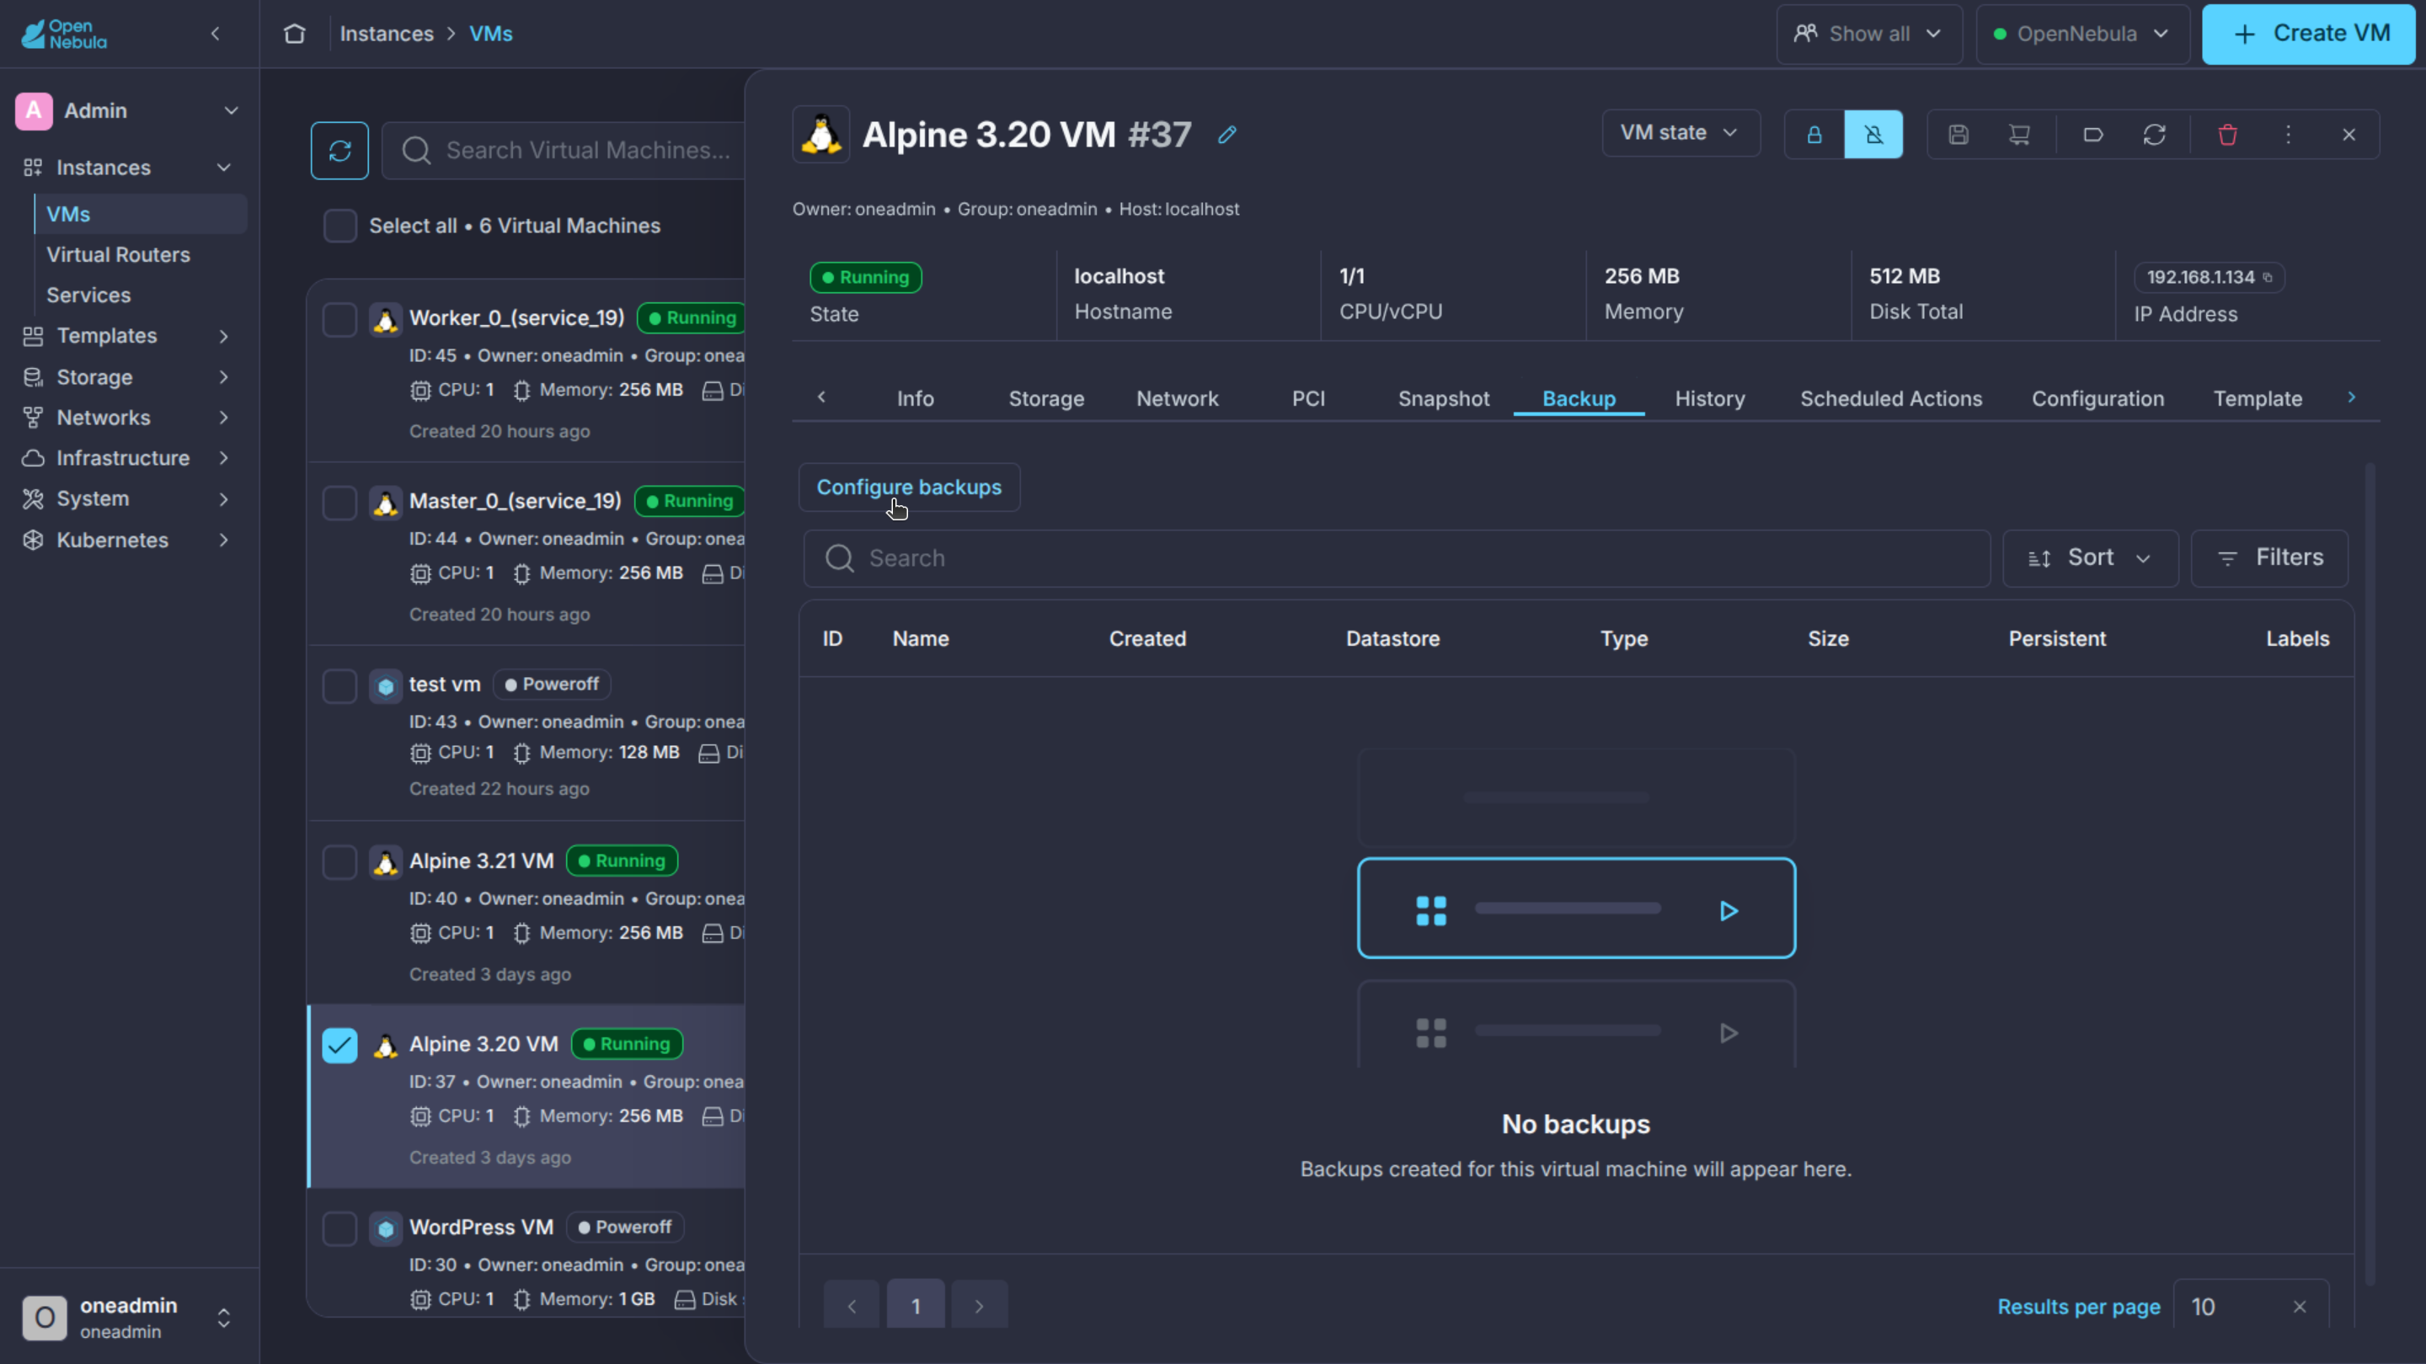Image resolution: width=2426 pixels, height=1364 pixels.
Task: Open the oneadmin user menu
Action: 129,1317
